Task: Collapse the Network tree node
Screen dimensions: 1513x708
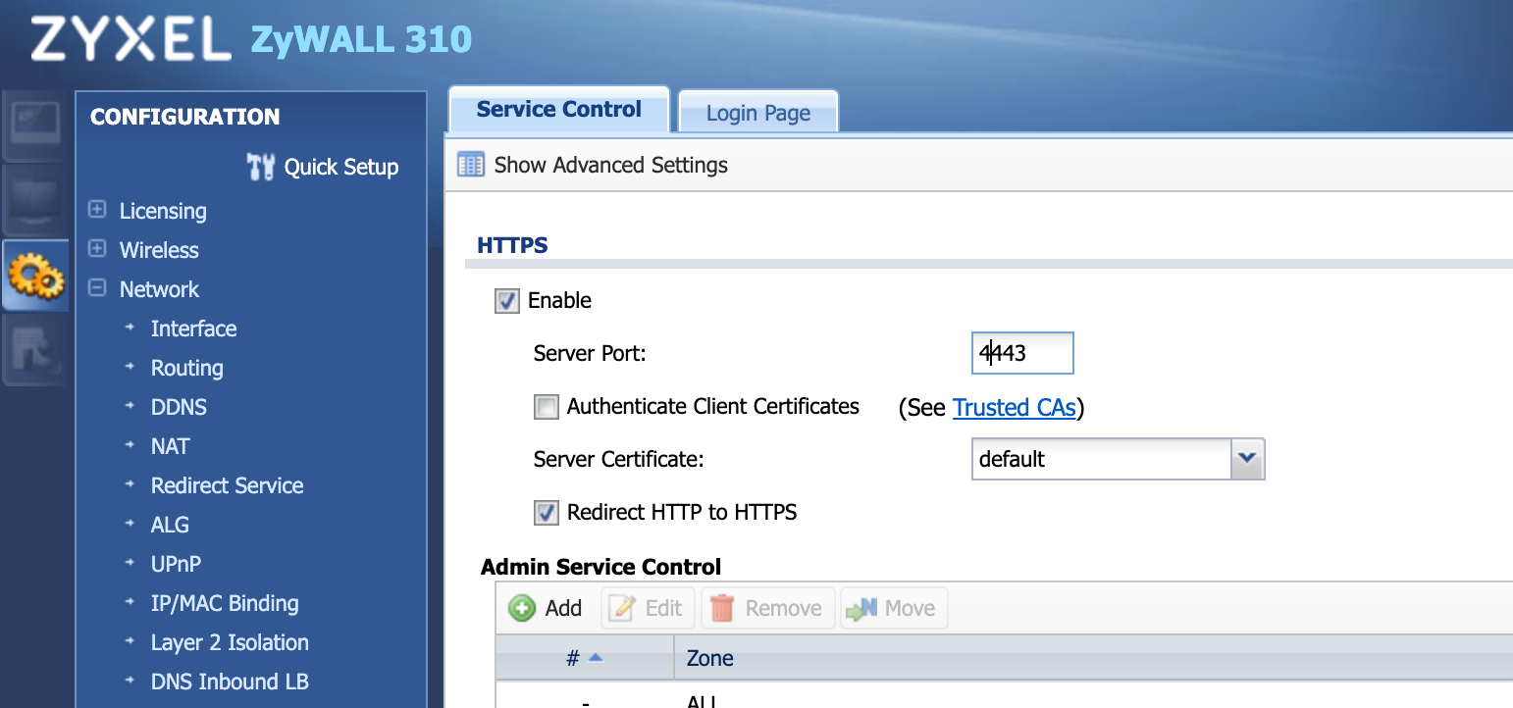Action: (97, 288)
